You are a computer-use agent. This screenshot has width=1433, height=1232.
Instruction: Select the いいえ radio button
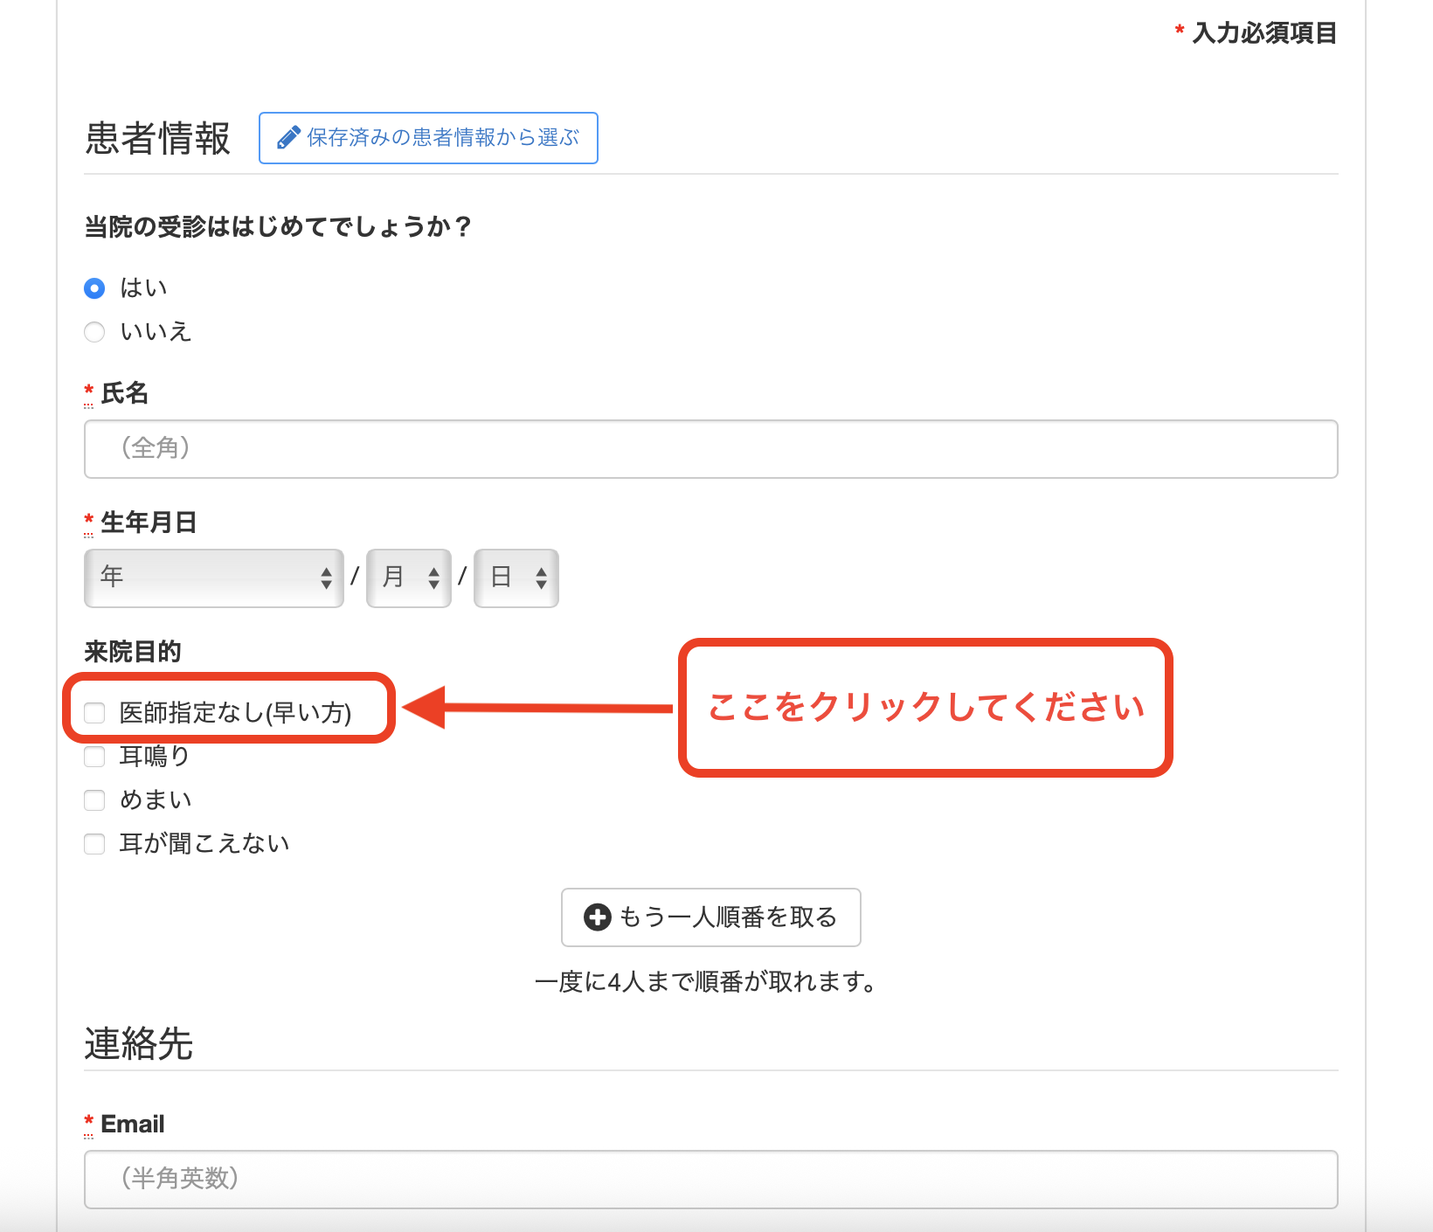click(x=94, y=332)
